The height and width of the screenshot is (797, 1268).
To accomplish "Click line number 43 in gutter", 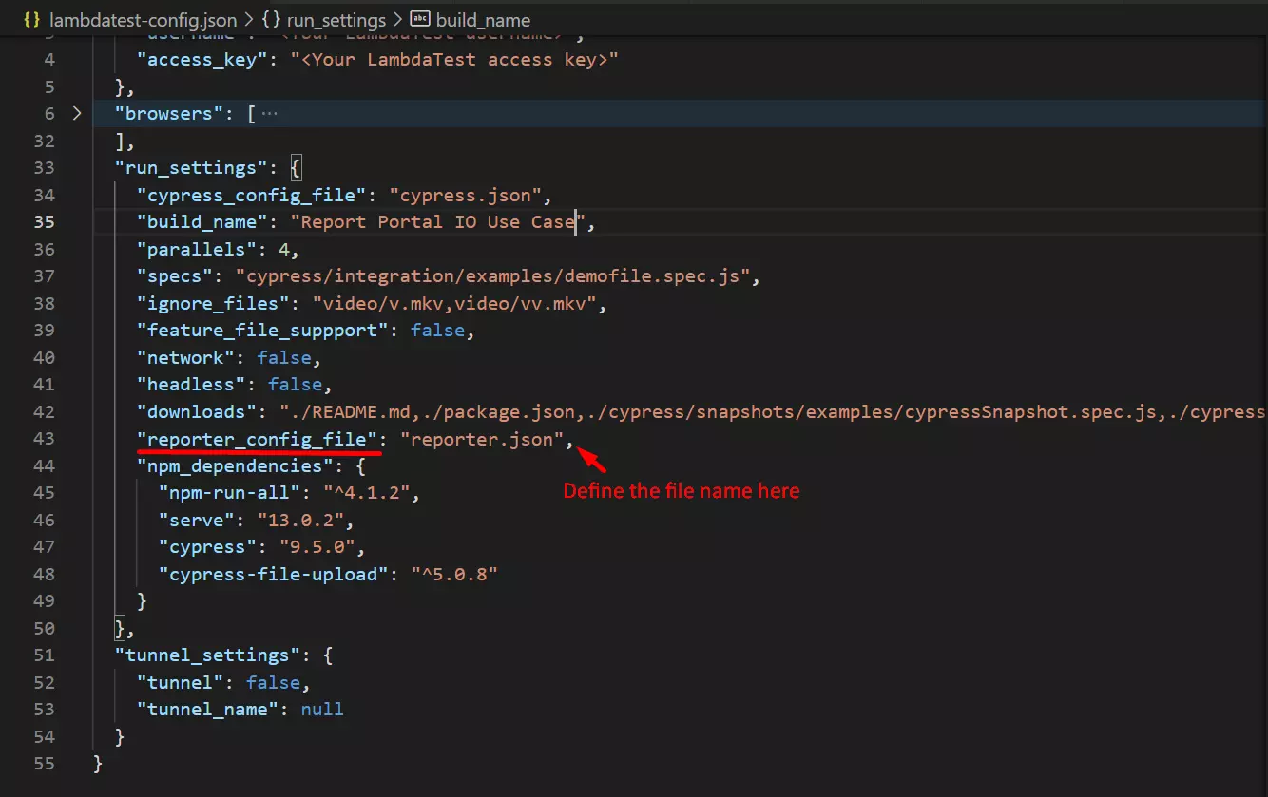I will click(44, 439).
